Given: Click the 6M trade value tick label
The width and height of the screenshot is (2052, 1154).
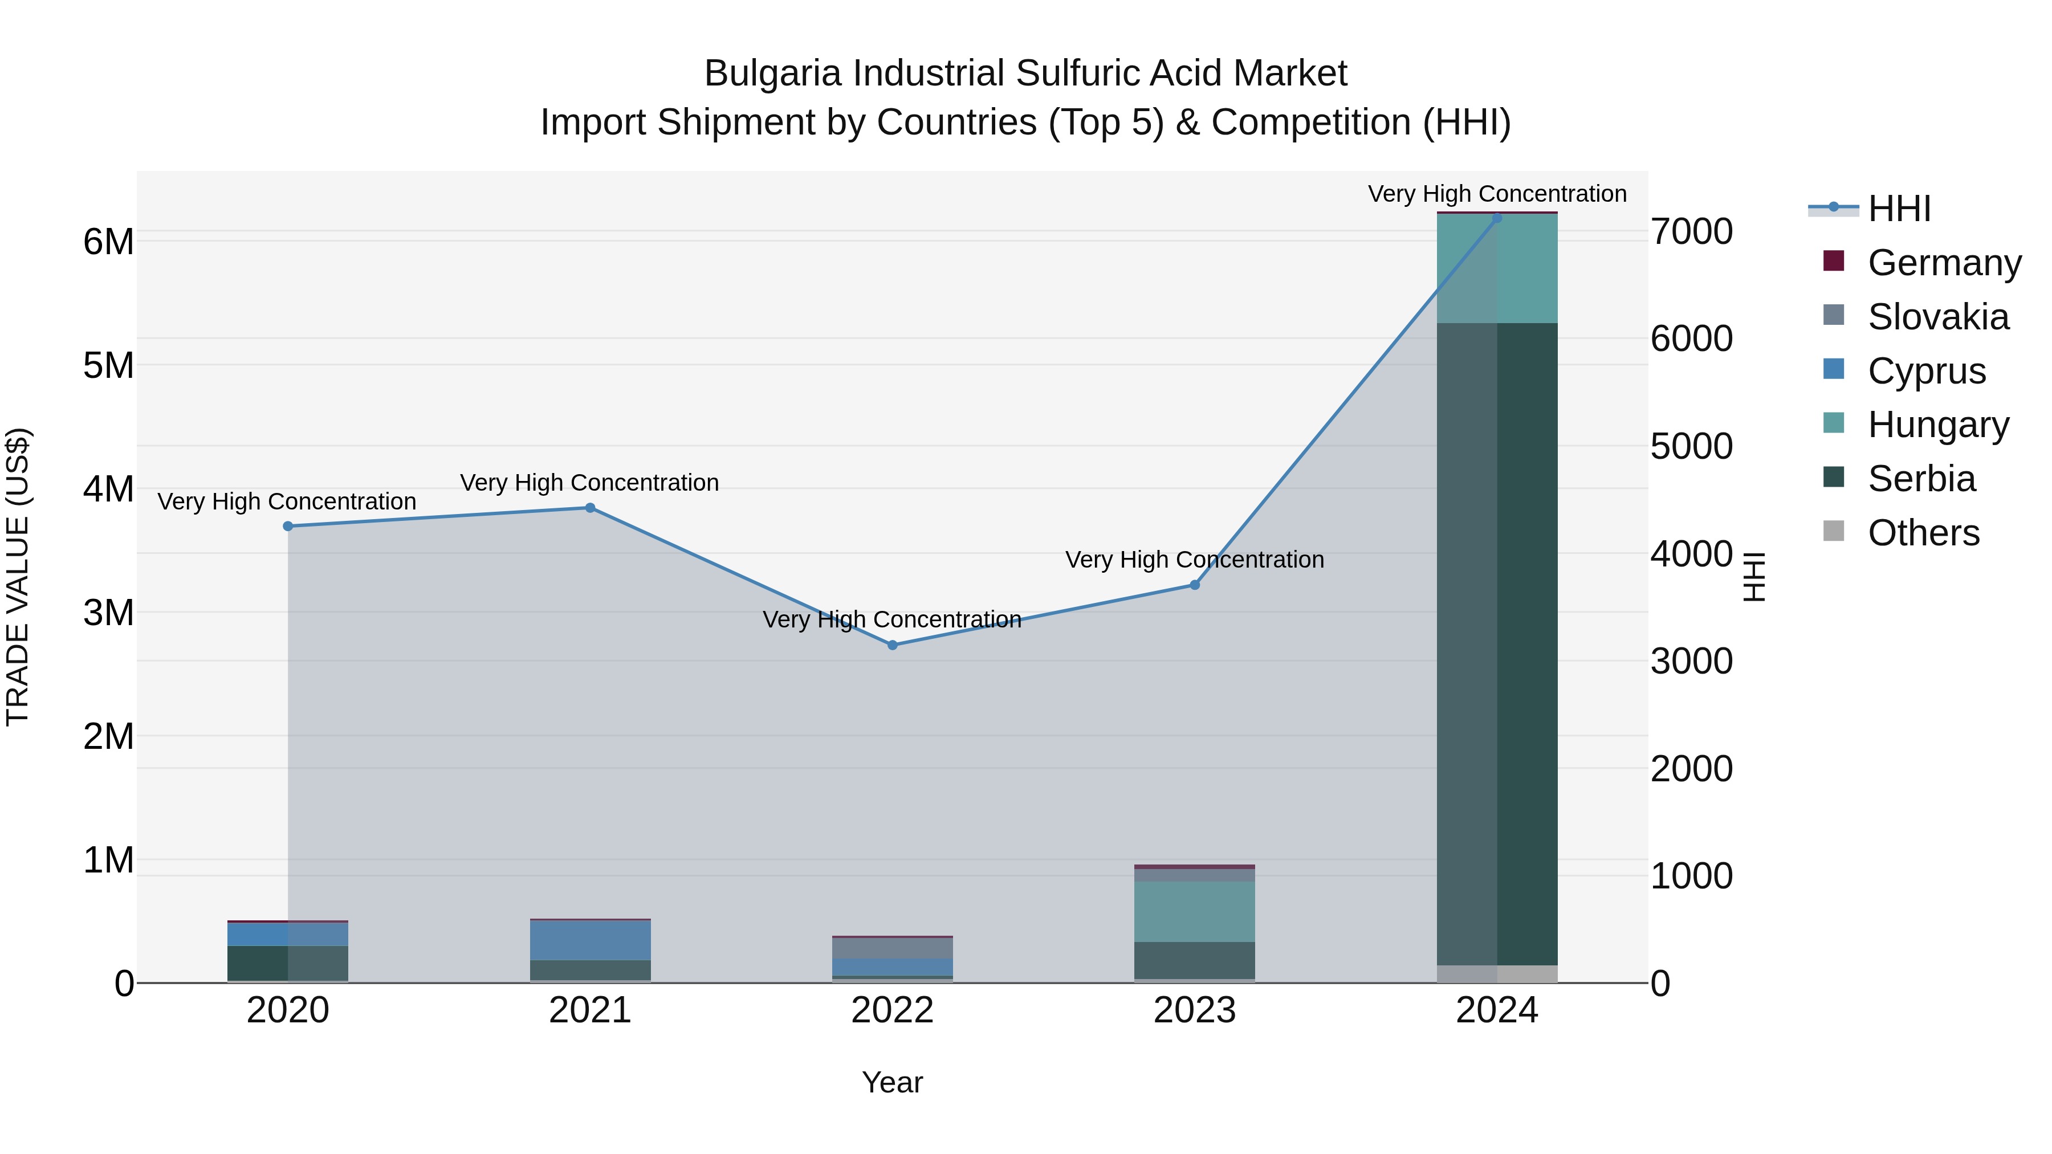Looking at the screenshot, I should point(108,241).
